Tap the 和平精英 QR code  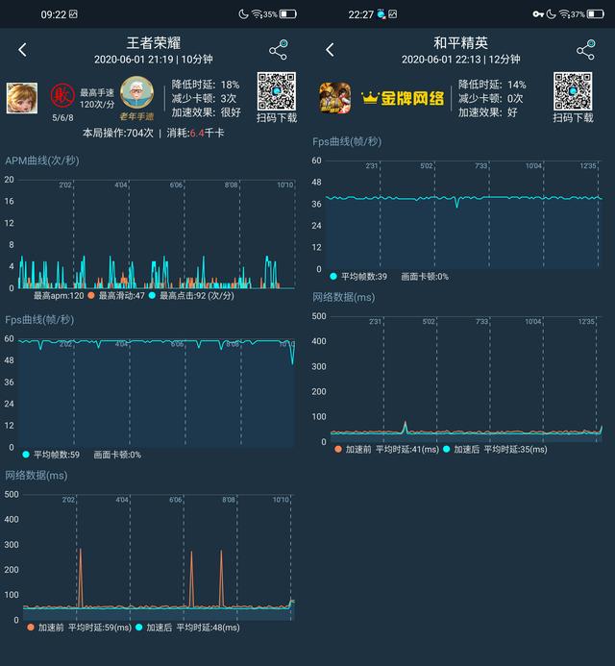(573, 91)
